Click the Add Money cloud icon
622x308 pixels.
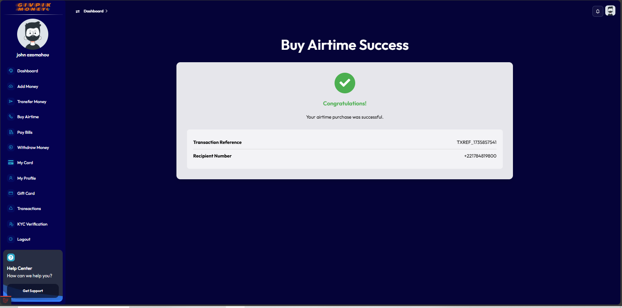click(x=11, y=86)
